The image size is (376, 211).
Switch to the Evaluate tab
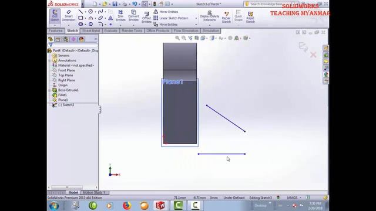pyautogui.click(x=111, y=30)
